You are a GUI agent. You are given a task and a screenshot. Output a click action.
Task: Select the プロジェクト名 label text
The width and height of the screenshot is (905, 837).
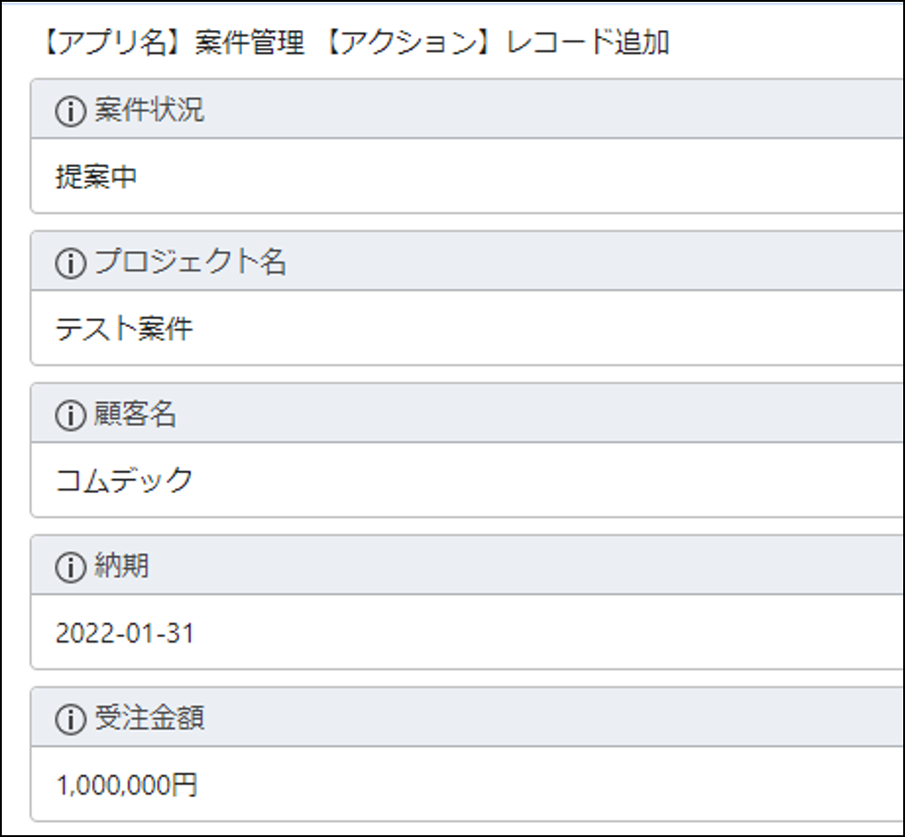(190, 263)
